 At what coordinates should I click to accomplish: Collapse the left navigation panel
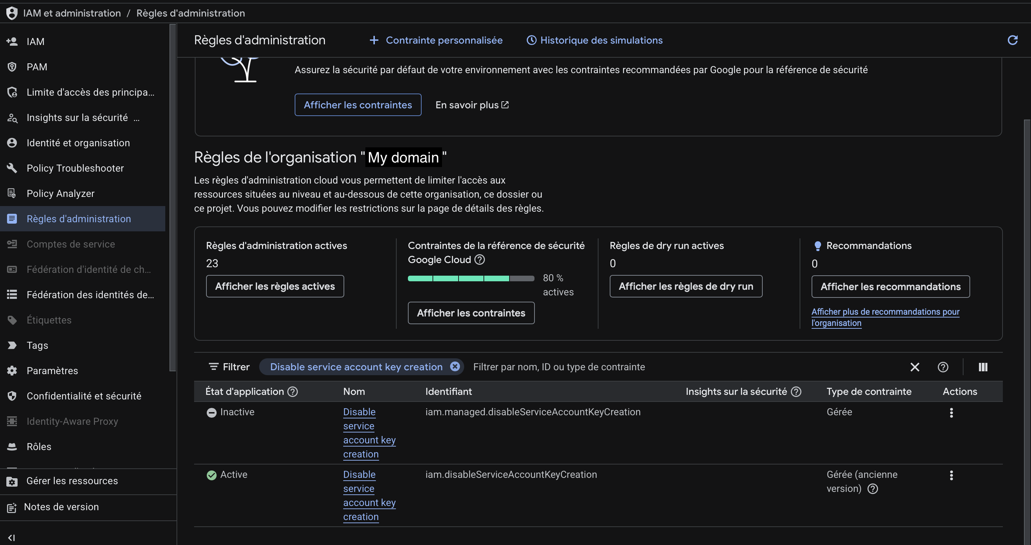pos(11,537)
